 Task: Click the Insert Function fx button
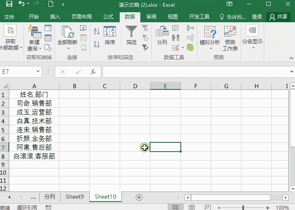tap(93, 72)
